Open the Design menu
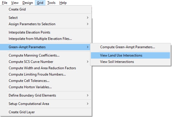This screenshot has height=117, width=172. coord(27,3)
